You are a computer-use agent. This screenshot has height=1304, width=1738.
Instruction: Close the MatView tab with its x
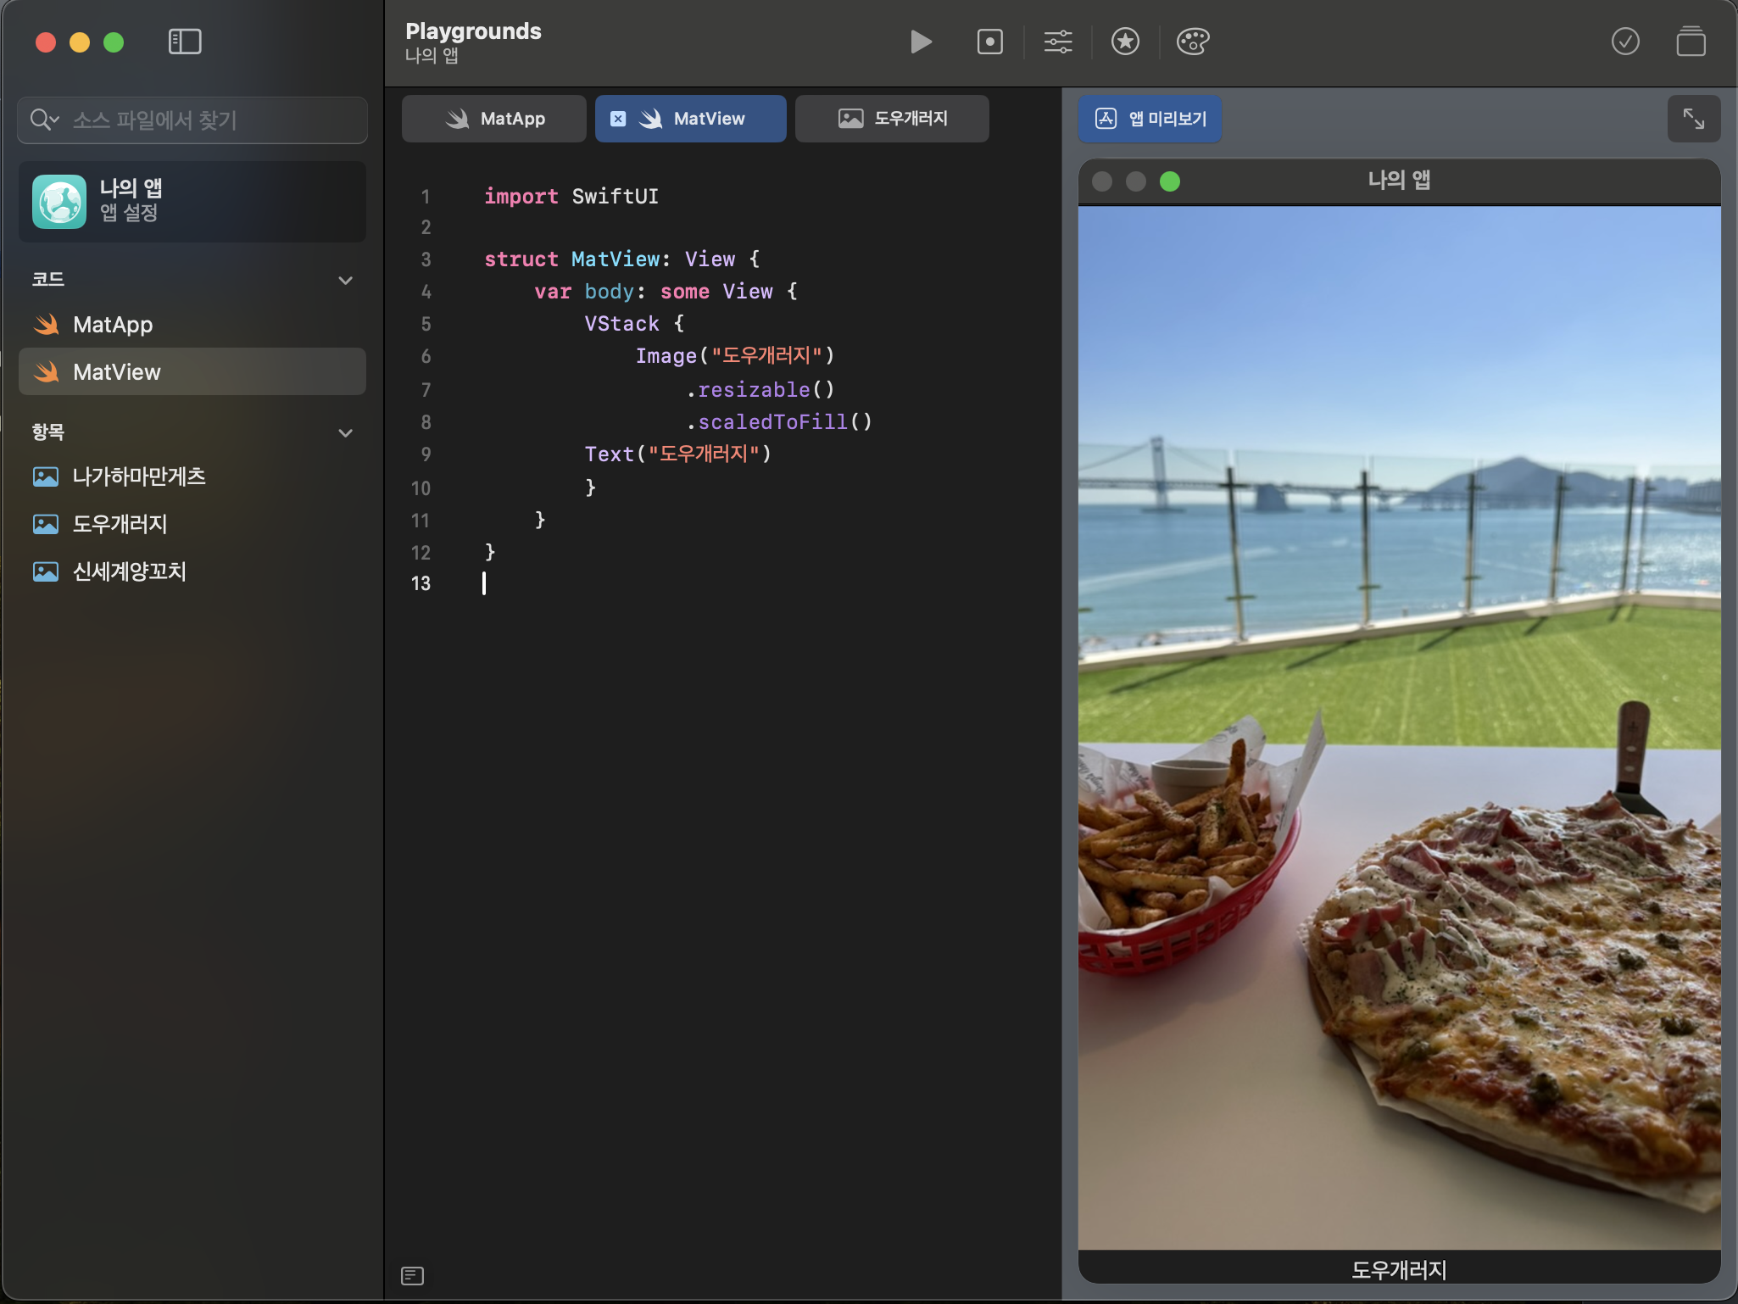[618, 119]
